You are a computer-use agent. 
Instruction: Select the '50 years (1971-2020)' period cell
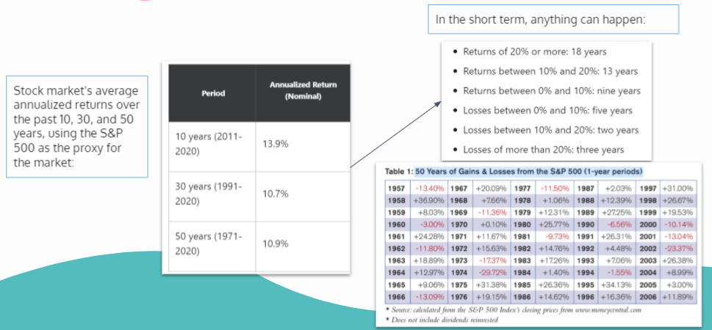[212, 246]
